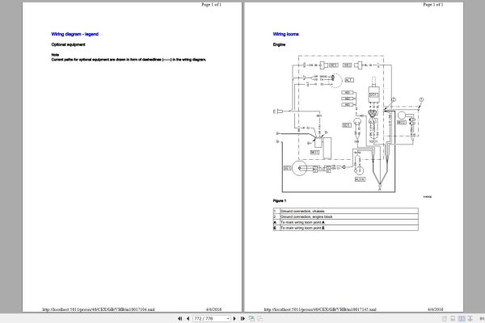Go to the next page arrow
This screenshot has height=323, width=485.
(x=234, y=318)
